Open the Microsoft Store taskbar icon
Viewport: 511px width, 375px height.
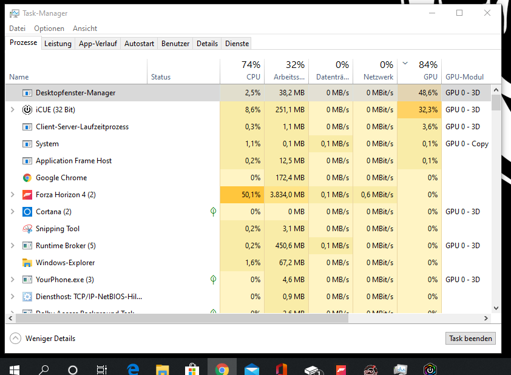(192, 370)
